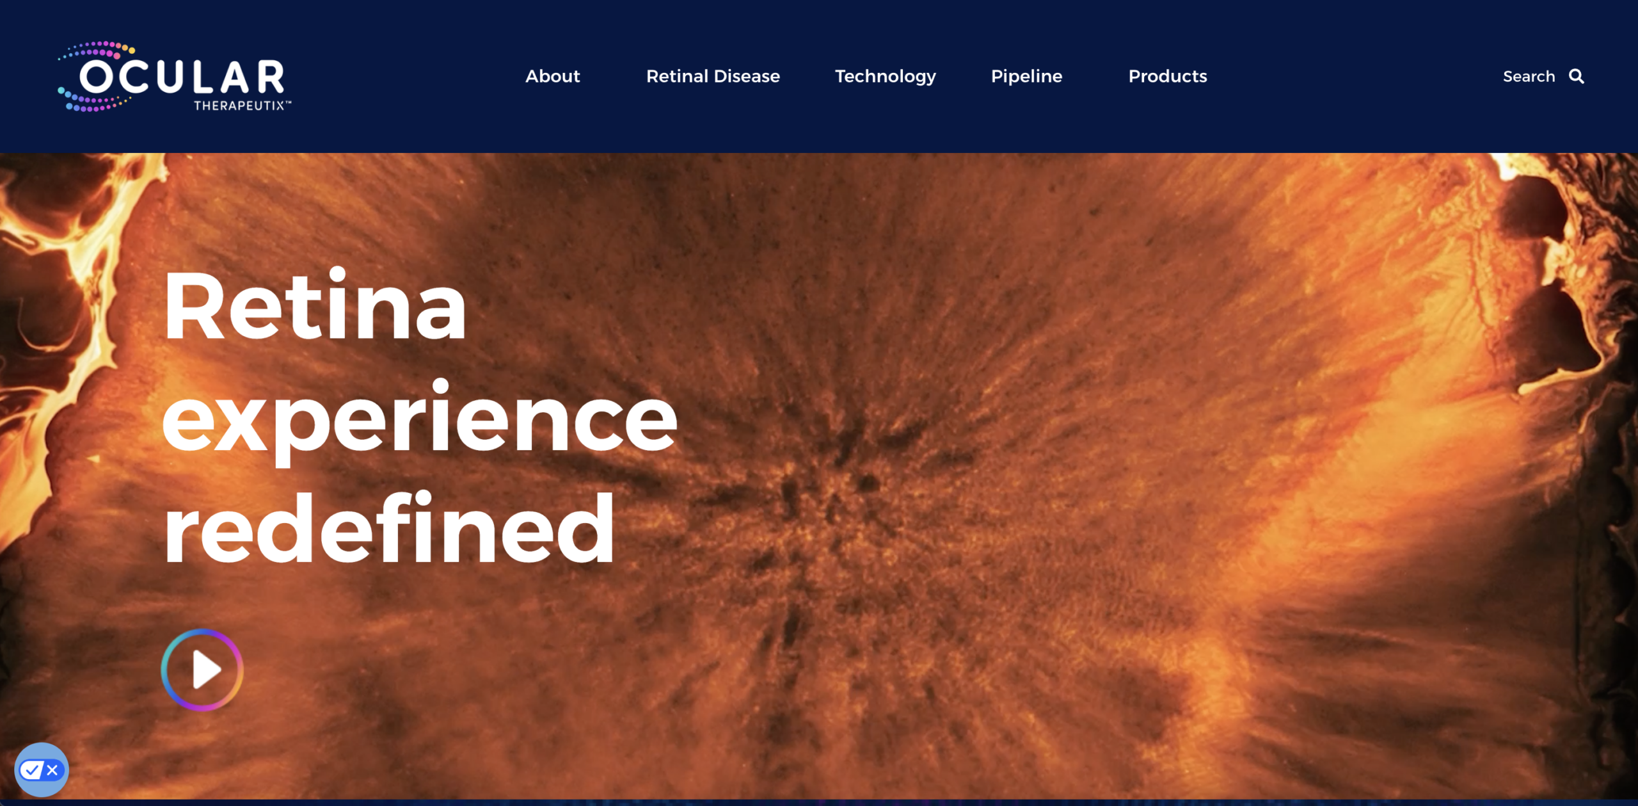Click the THERAPEUTIX text under the logo
1638x806 pixels.
[239, 106]
